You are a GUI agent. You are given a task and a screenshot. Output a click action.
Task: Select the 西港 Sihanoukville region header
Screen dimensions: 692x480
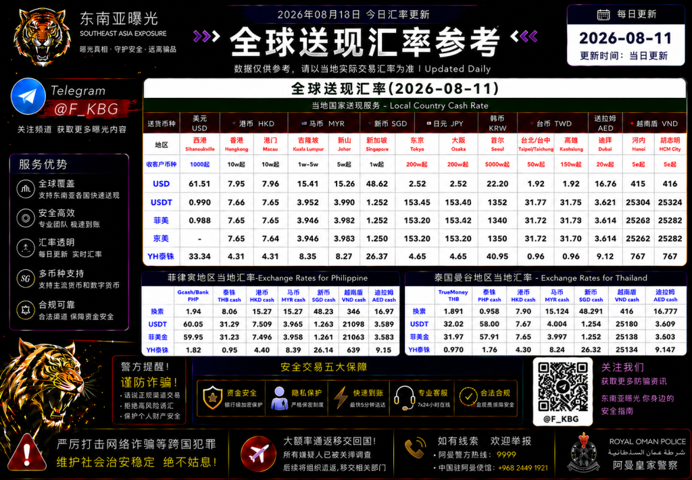199,144
